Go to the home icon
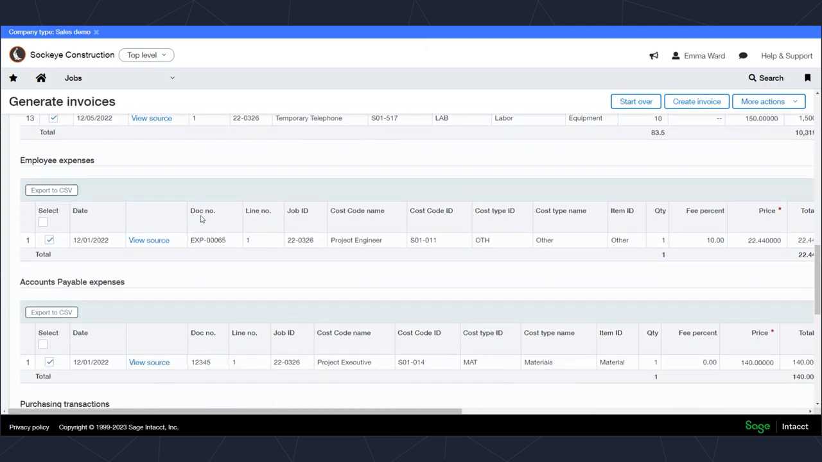 40,78
